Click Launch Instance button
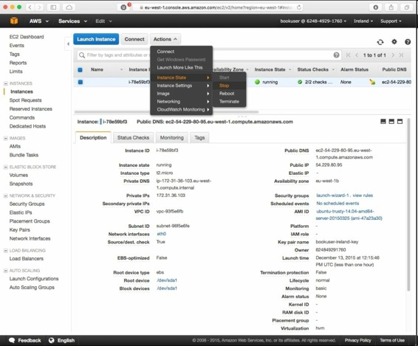Viewport: 418px width, 346px height. coord(96,39)
